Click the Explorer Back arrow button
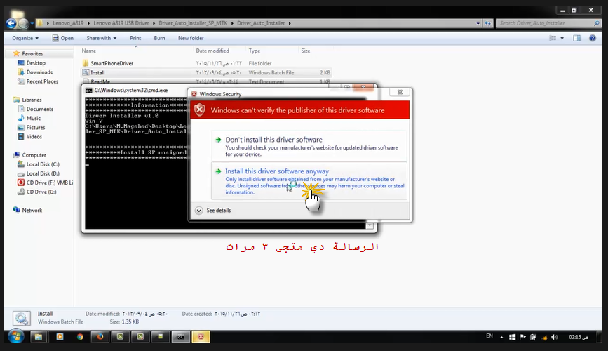 11,24
